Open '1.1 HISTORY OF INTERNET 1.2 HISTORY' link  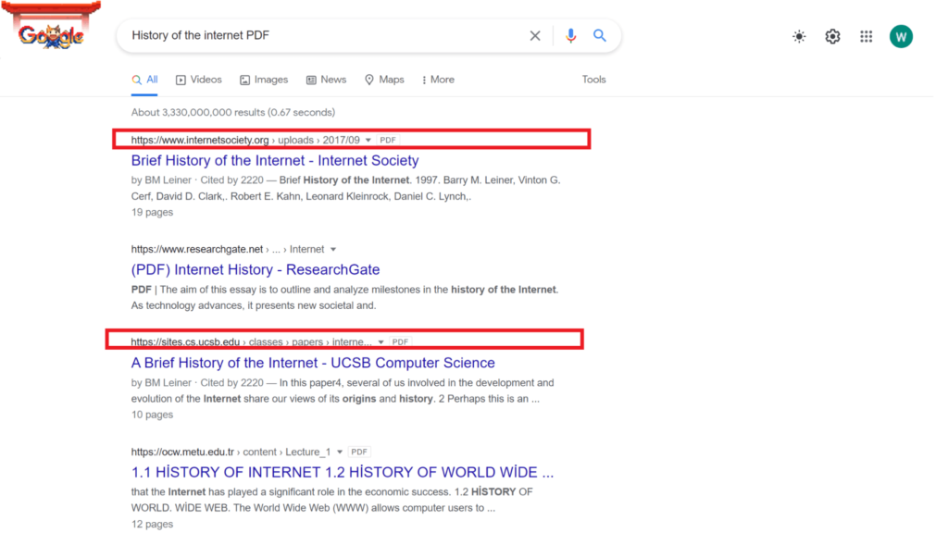(x=343, y=473)
